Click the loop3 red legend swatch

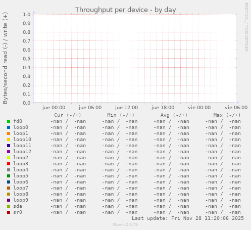pos(9,164)
